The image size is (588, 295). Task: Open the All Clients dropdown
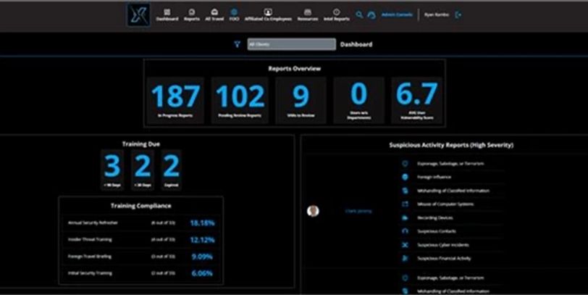coord(291,44)
